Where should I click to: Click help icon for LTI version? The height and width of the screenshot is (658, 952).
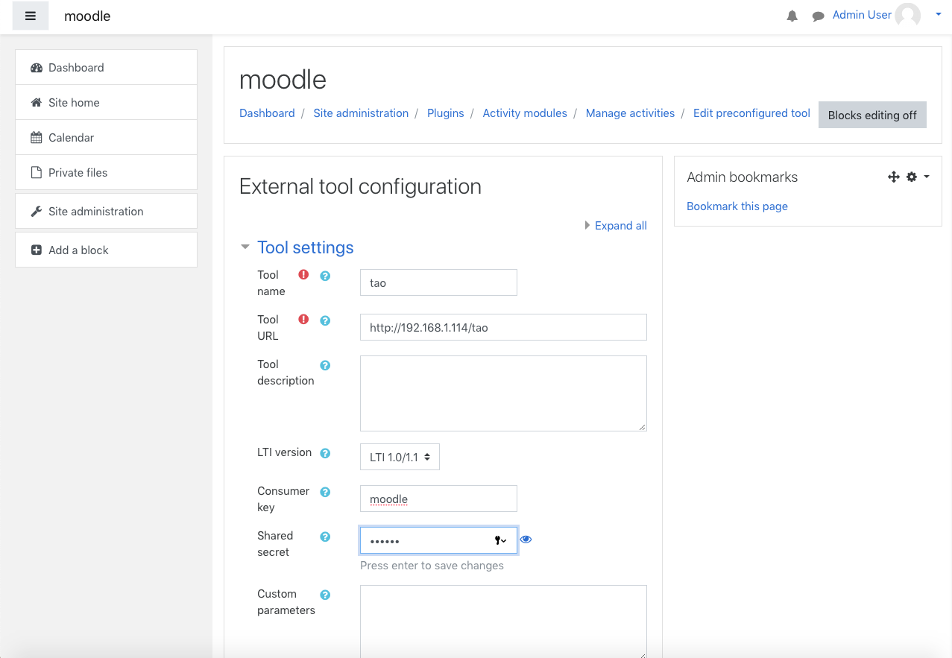[x=325, y=453]
